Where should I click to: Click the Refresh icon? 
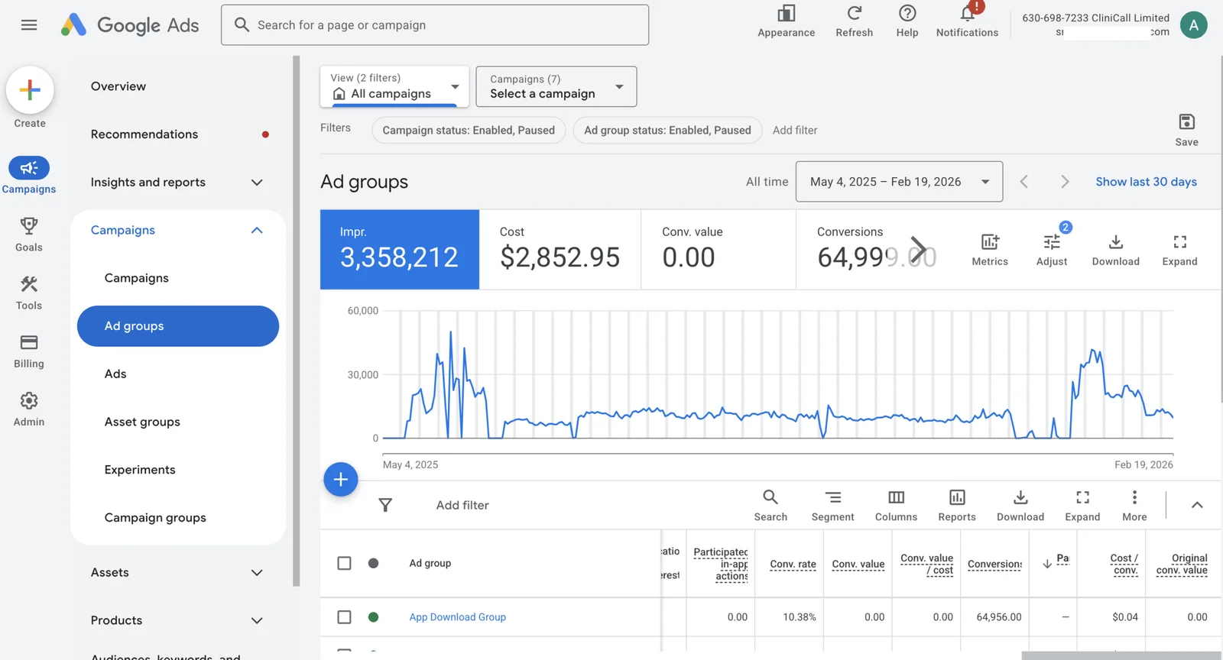(854, 14)
